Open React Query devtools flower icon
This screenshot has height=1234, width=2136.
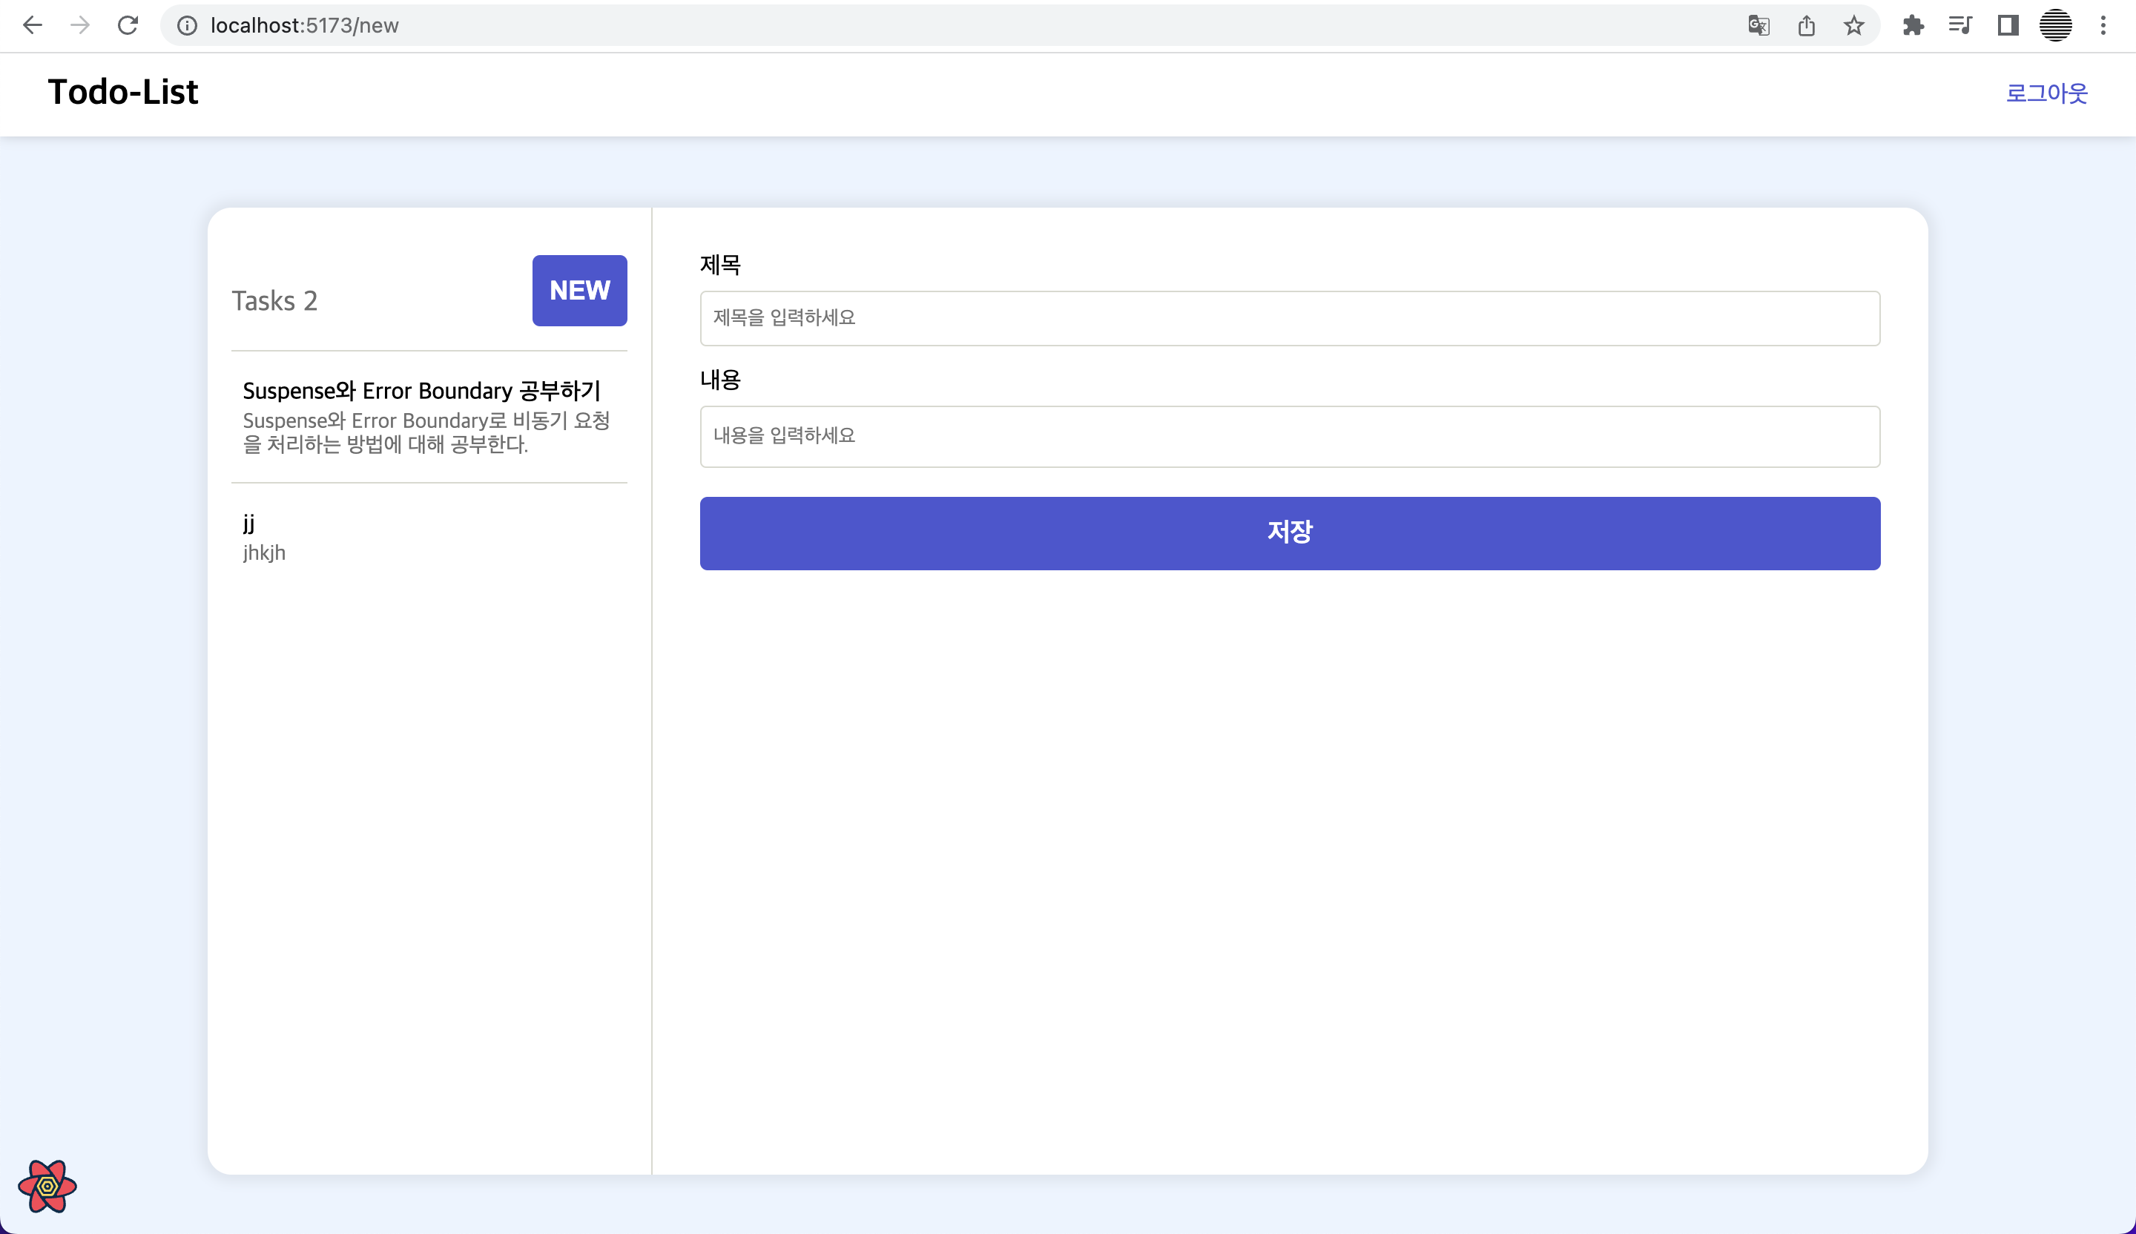click(47, 1186)
